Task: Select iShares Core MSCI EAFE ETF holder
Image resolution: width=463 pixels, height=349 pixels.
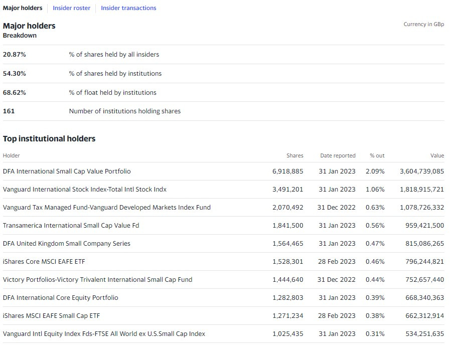Action: 44,262
